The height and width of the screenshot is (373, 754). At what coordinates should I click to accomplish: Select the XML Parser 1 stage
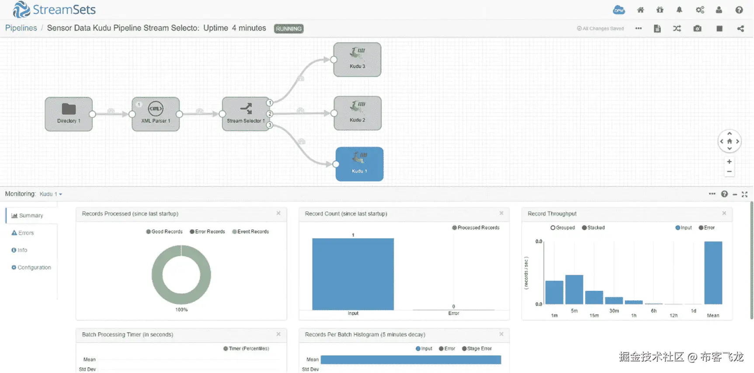click(x=156, y=114)
